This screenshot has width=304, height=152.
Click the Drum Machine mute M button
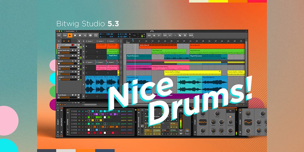tap(181, 133)
